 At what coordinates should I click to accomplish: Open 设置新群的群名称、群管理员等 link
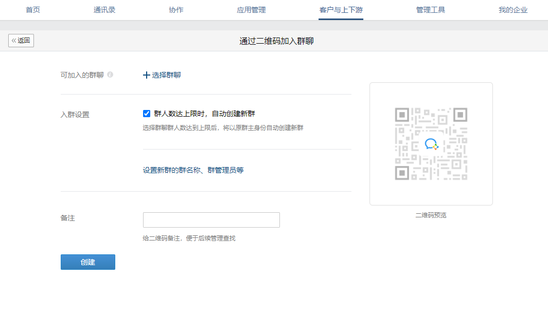coord(193,170)
